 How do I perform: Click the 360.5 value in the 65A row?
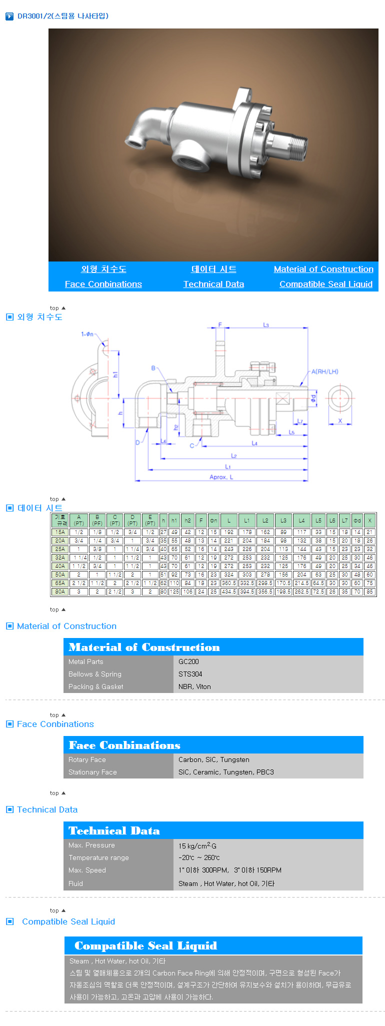229,583
